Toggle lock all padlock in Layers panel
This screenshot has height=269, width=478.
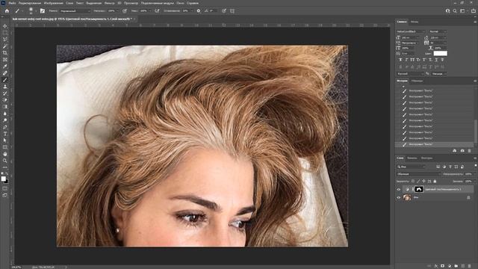pyautogui.click(x=435, y=181)
